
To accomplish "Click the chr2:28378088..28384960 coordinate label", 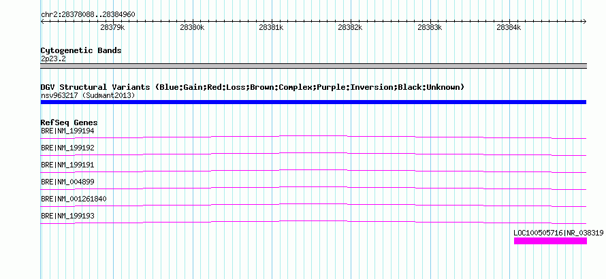I will click(x=88, y=15).
